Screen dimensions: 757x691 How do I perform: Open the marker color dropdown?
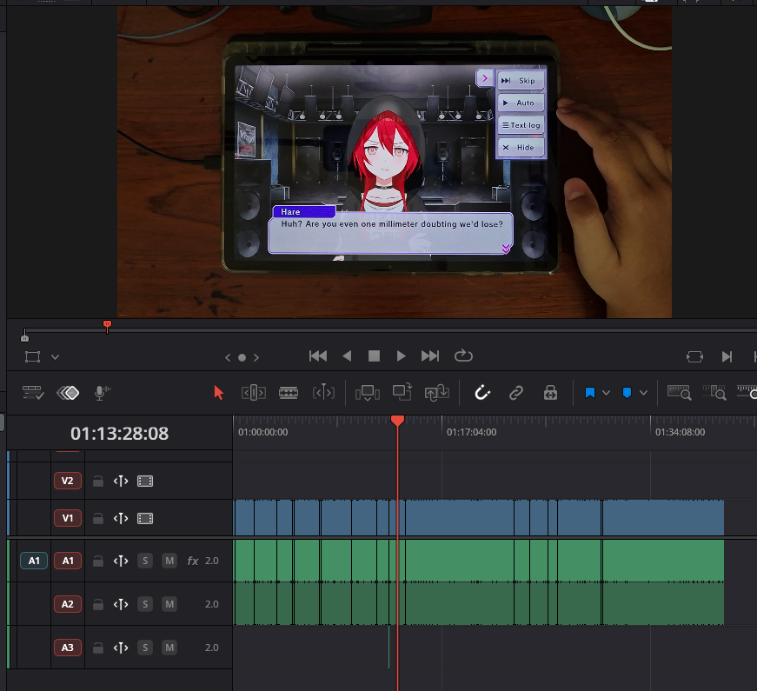(643, 393)
